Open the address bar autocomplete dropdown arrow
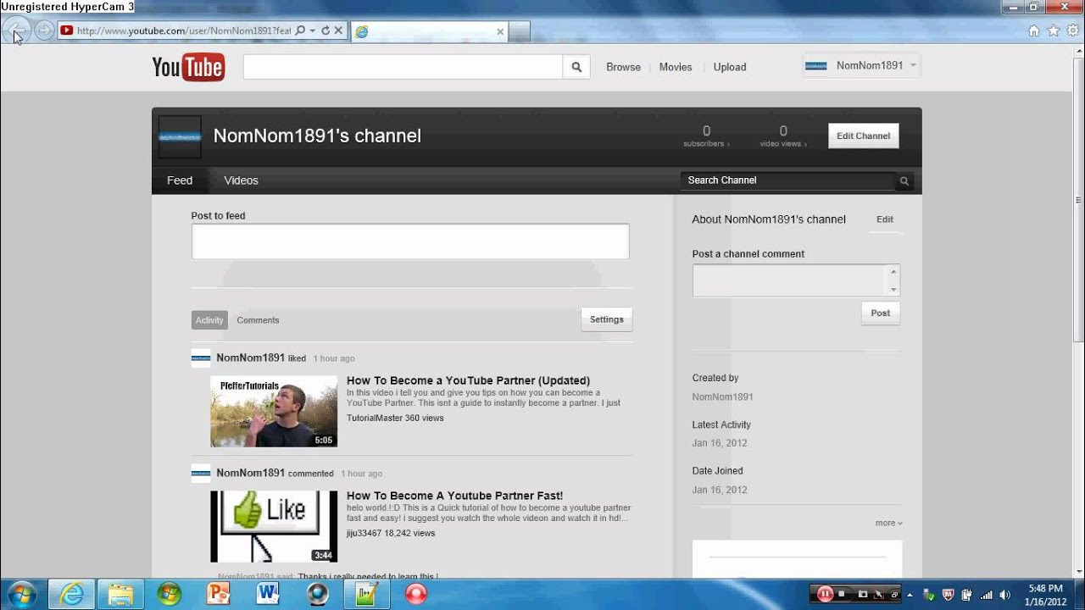1085x610 pixels. (x=312, y=30)
